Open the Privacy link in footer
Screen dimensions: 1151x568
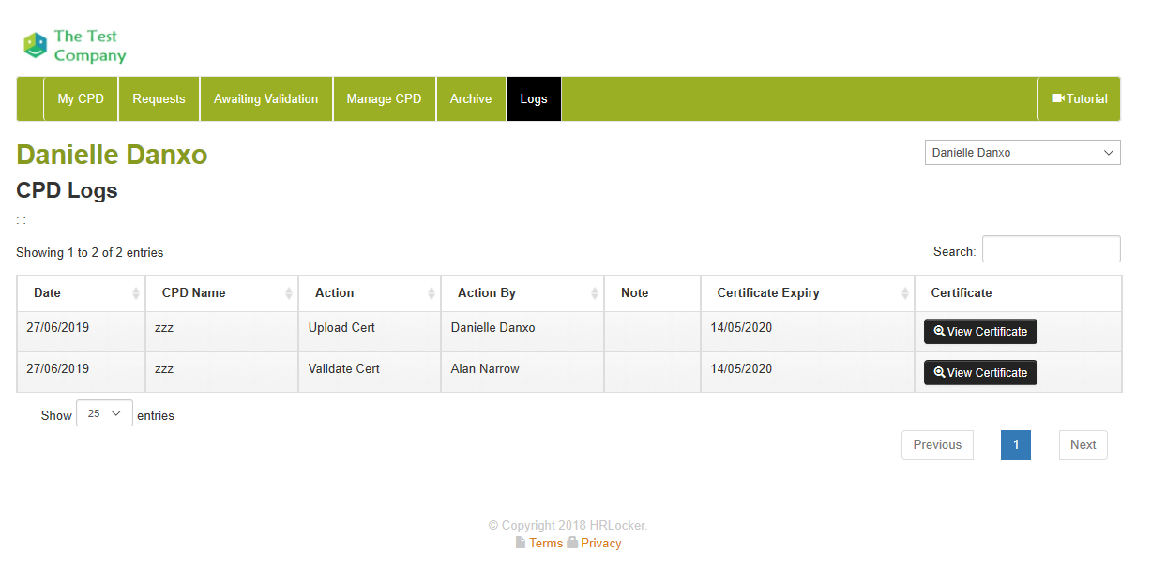(x=600, y=544)
